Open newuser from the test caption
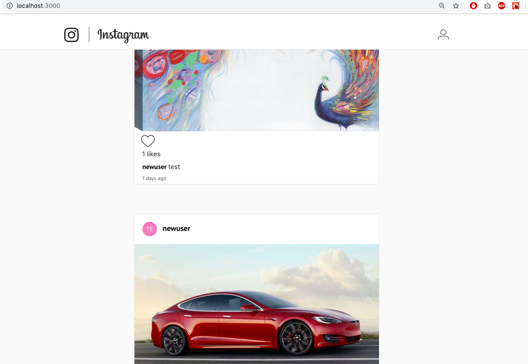Image resolution: width=528 pixels, height=364 pixels. 154,167
